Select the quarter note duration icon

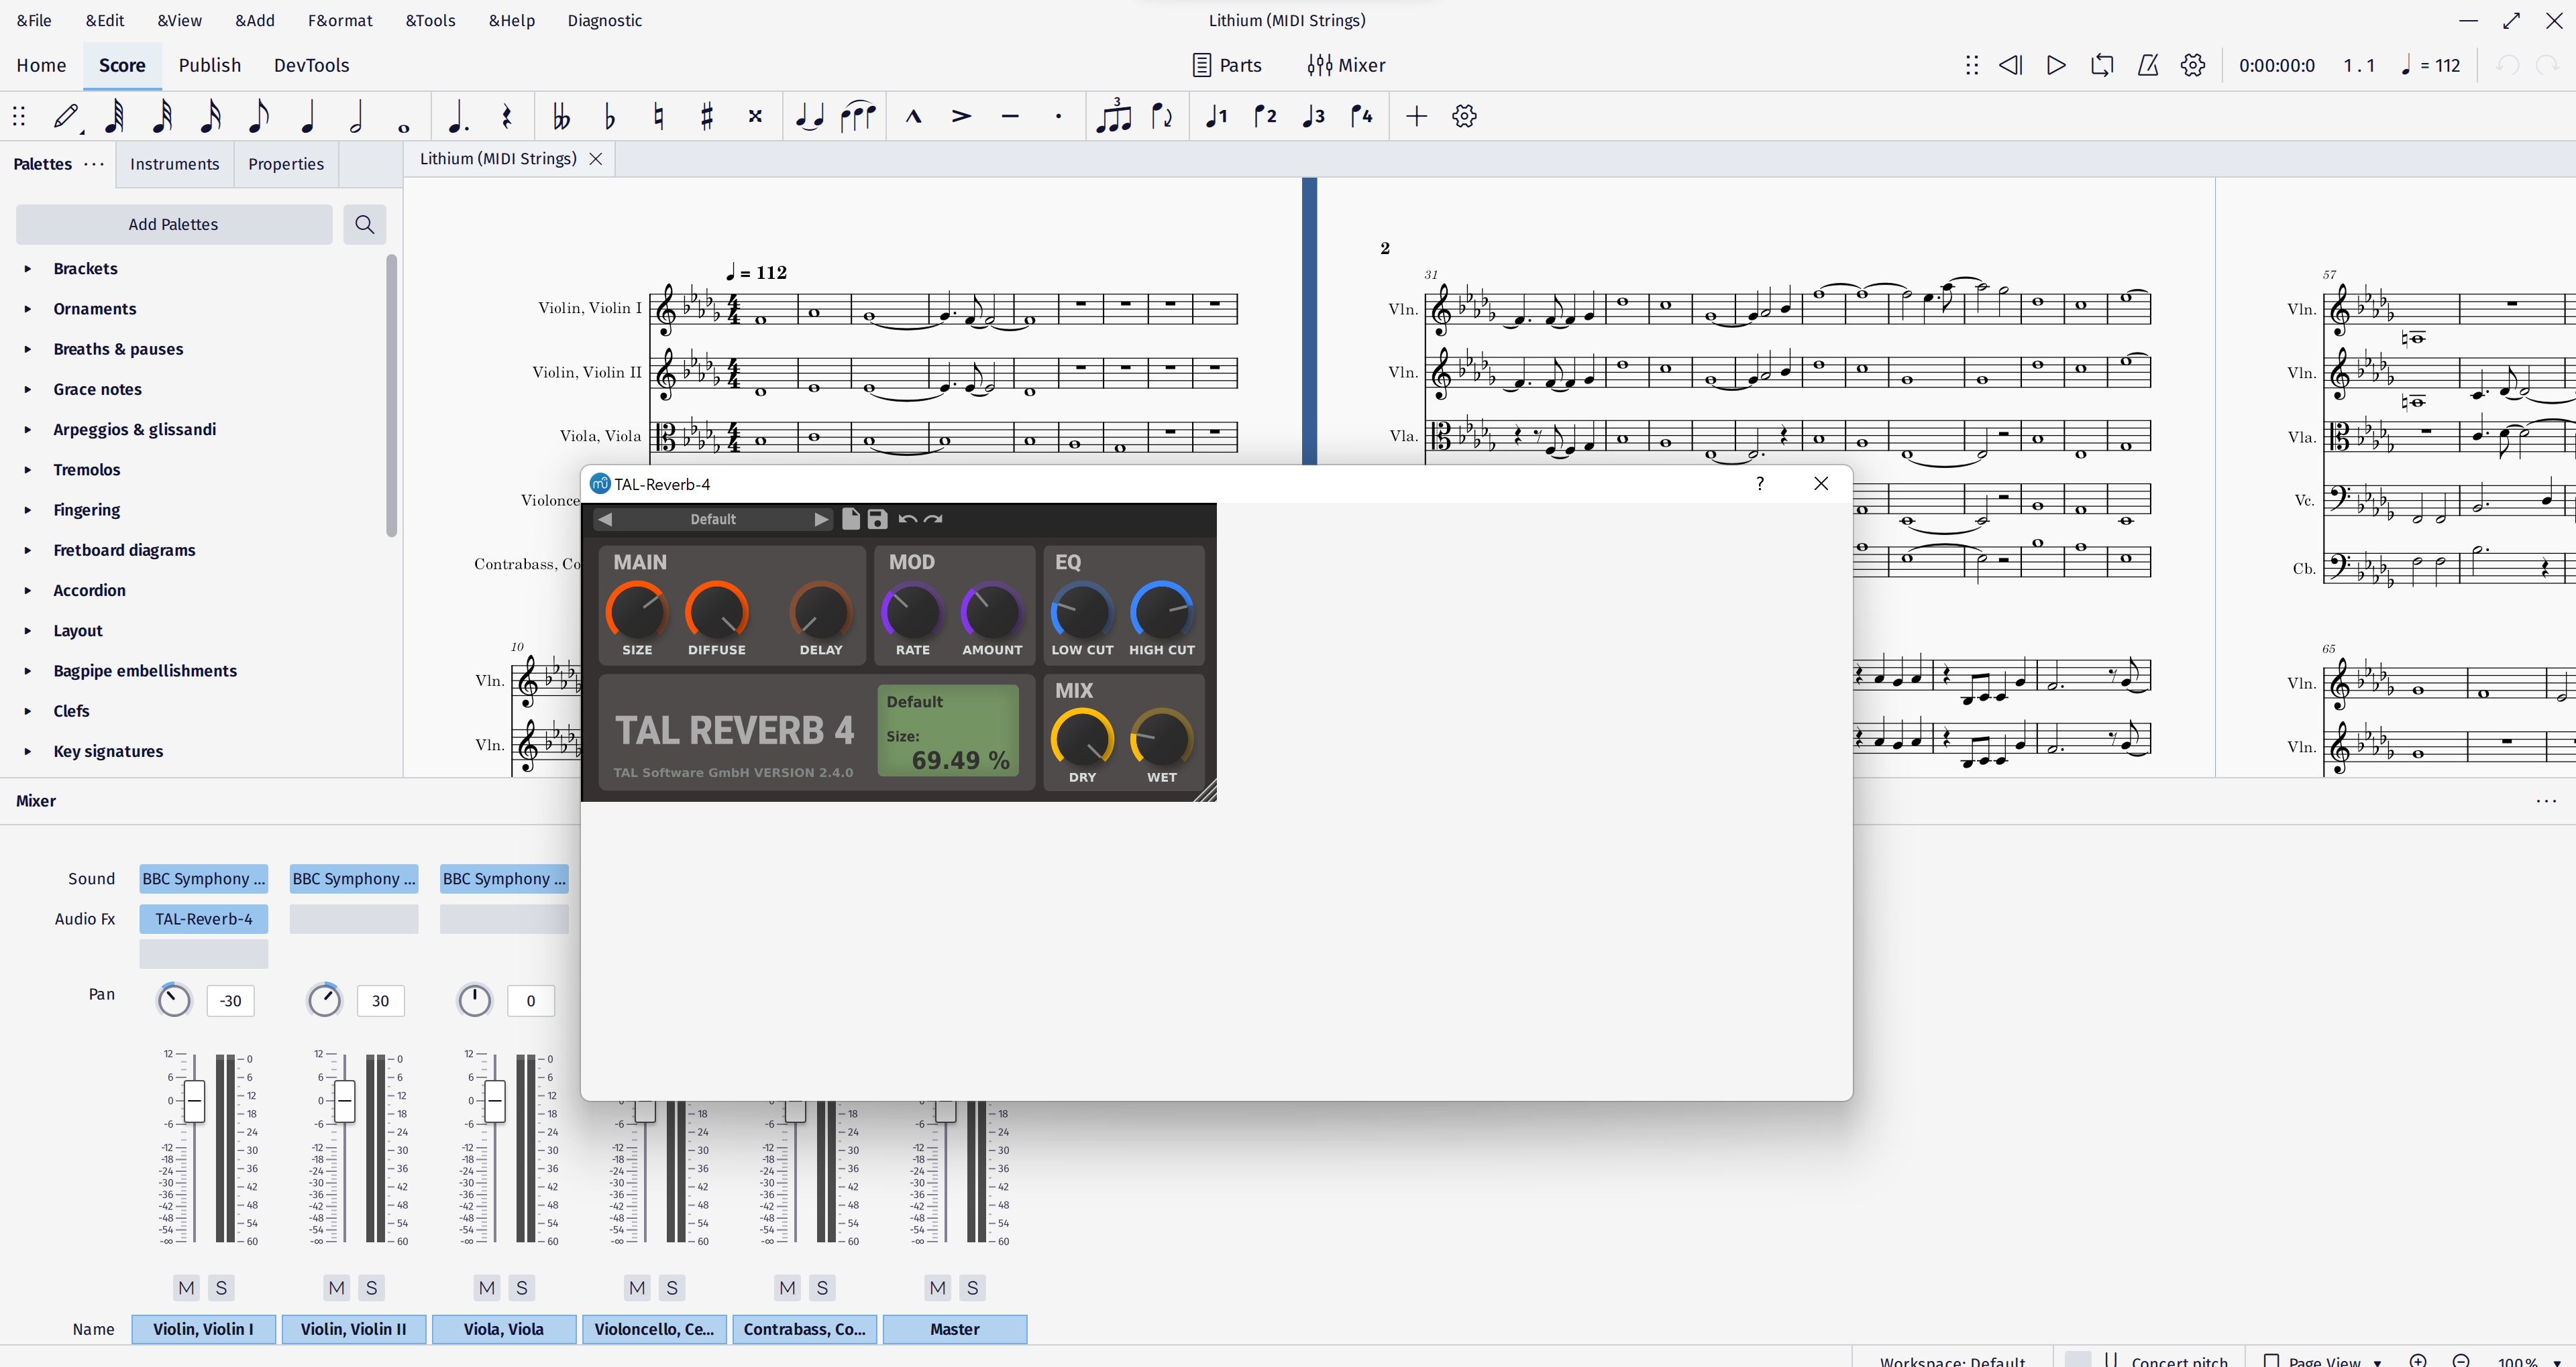308,116
